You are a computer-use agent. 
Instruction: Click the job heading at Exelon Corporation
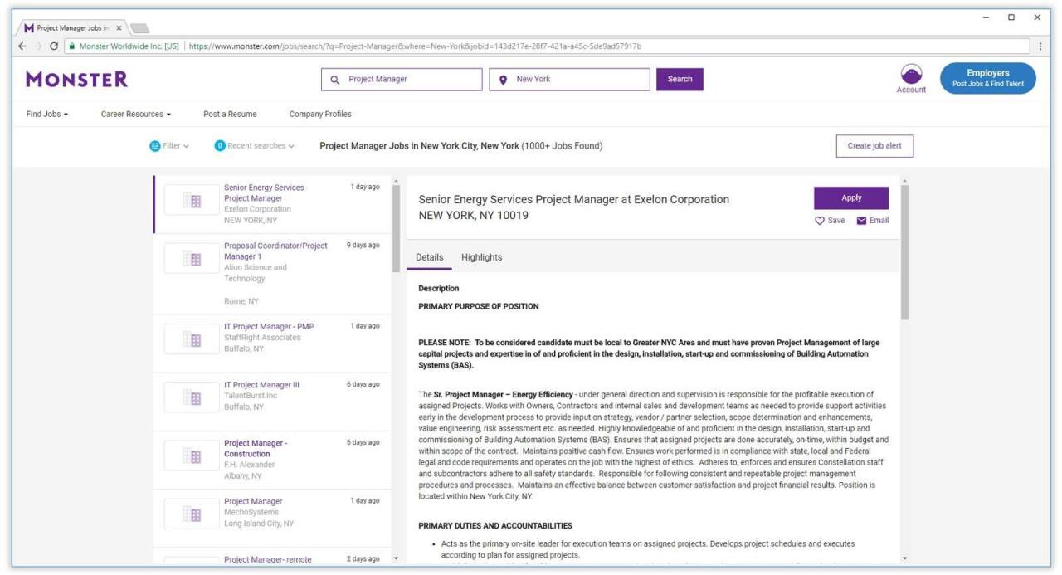coord(574,199)
